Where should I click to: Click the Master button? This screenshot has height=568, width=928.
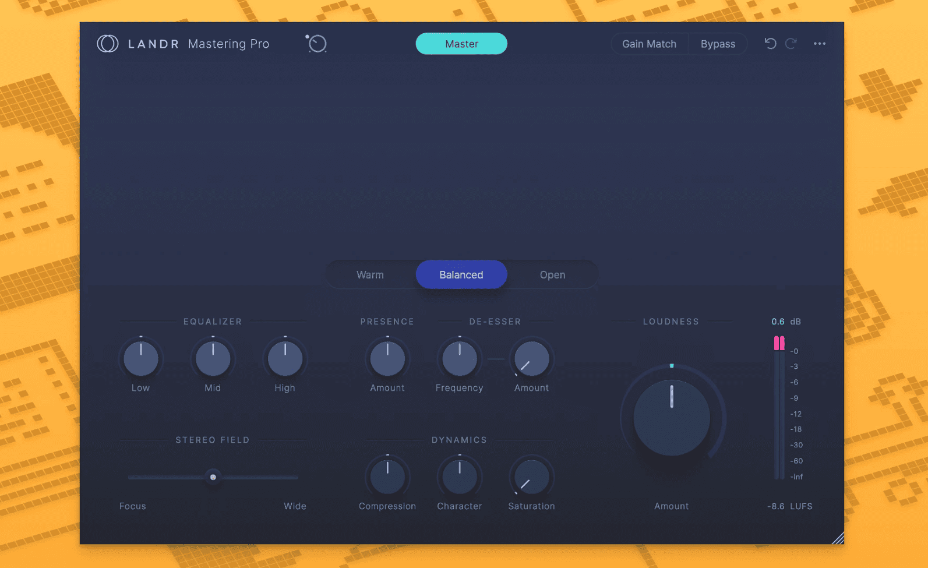tap(461, 44)
